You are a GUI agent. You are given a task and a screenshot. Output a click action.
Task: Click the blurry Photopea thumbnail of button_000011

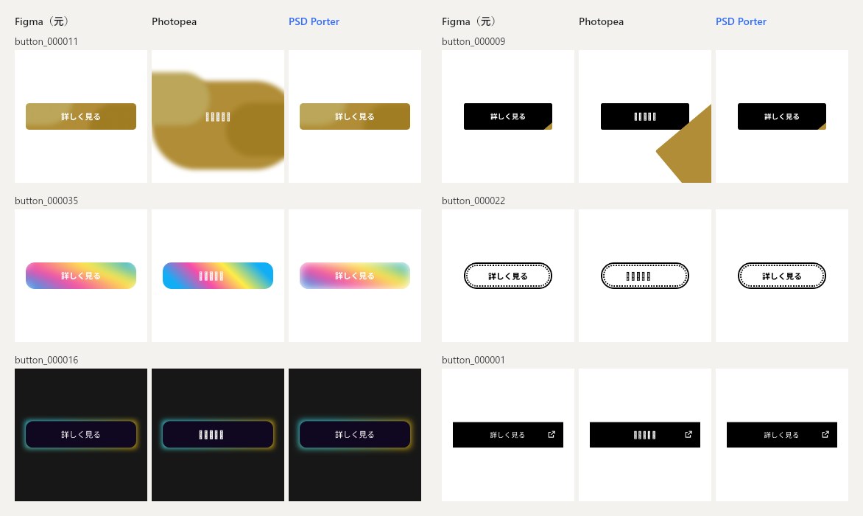218,116
